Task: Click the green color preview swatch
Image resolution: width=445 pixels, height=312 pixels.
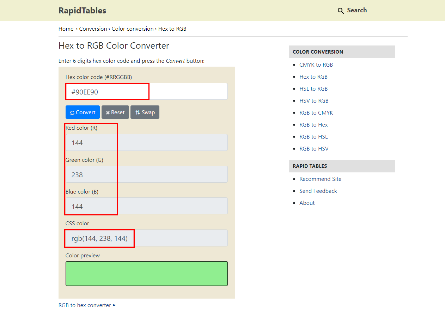Action: (146, 274)
